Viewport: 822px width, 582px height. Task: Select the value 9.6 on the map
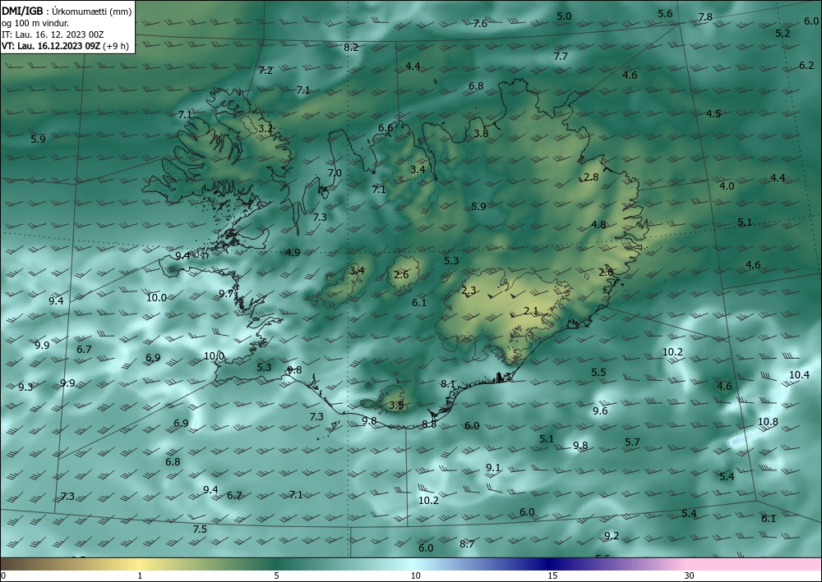click(600, 411)
